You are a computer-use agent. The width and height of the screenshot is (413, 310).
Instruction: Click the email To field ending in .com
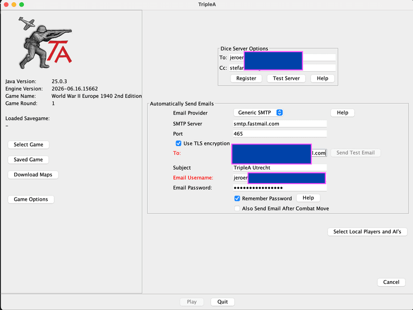coord(280,153)
